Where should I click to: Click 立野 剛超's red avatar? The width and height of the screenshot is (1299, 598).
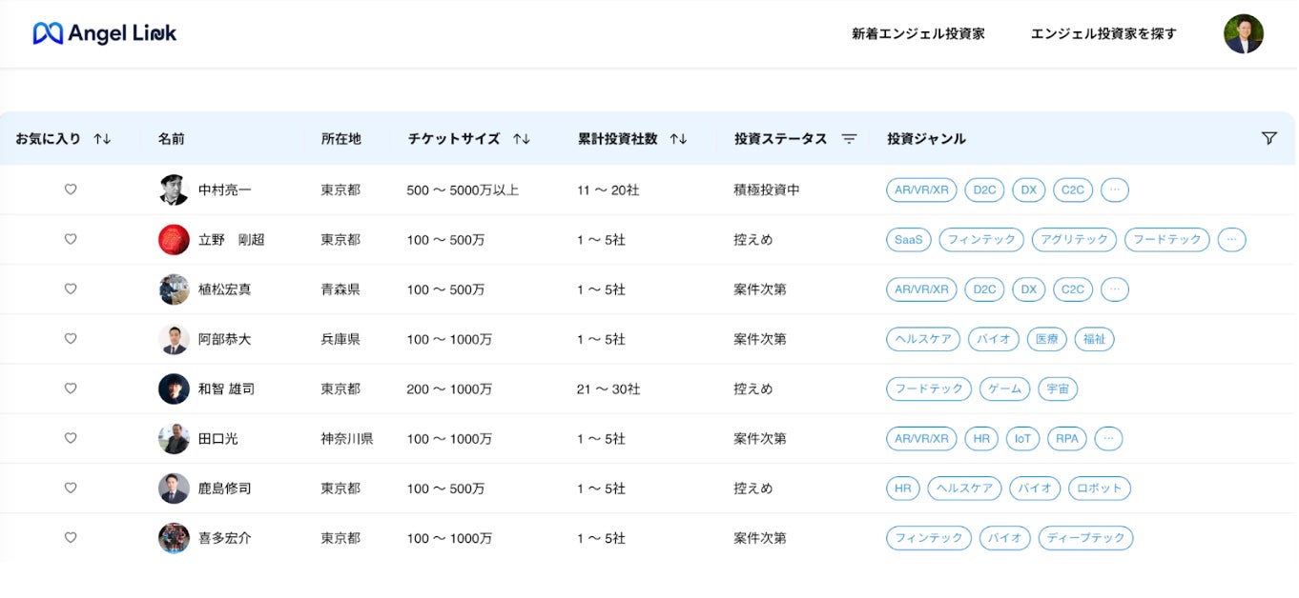pos(174,240)
